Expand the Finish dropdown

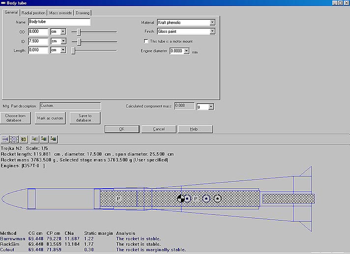(x=212, y=31)
